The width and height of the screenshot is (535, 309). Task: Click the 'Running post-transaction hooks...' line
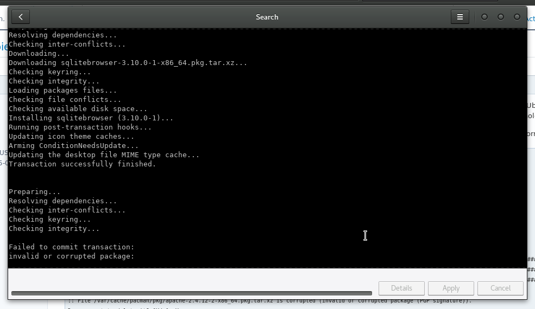point(80,127)
